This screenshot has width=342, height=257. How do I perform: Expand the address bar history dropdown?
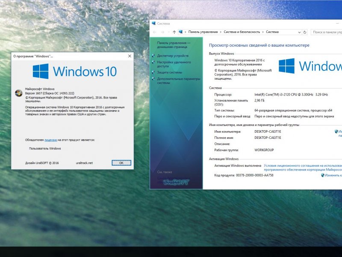[299, 32]
